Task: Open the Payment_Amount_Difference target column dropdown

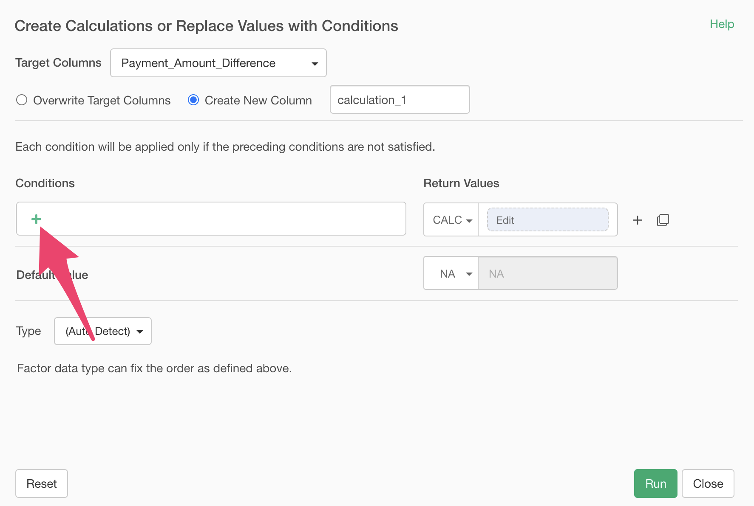Action: (218, 63)
